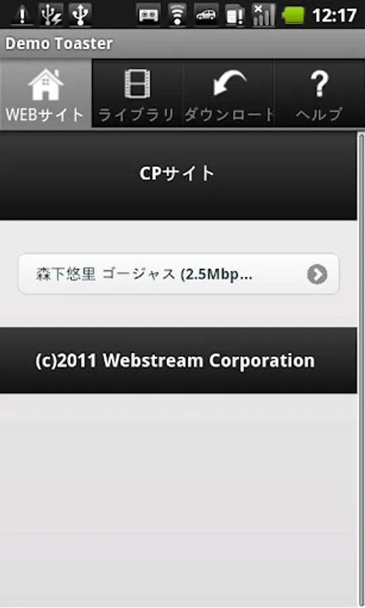The image size is (365, 608).
Task: Open the ヘルプ question mark icon
Action: (x=319, y=83)
